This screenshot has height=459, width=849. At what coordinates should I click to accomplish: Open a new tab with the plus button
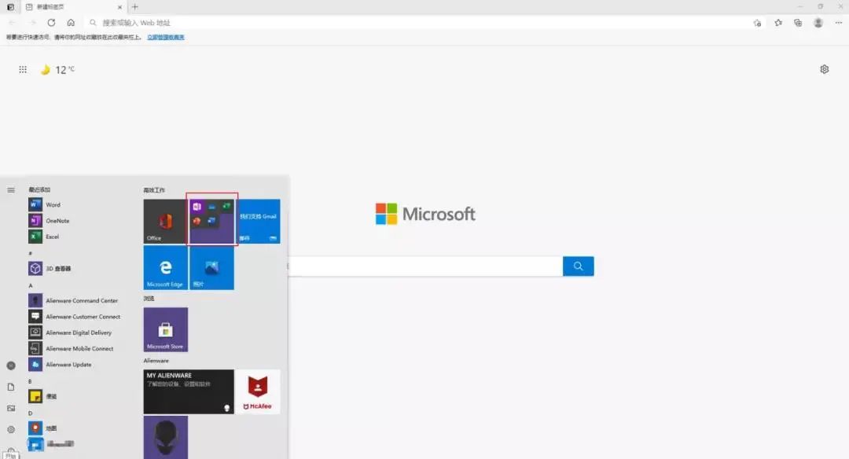tap(135, 6)
